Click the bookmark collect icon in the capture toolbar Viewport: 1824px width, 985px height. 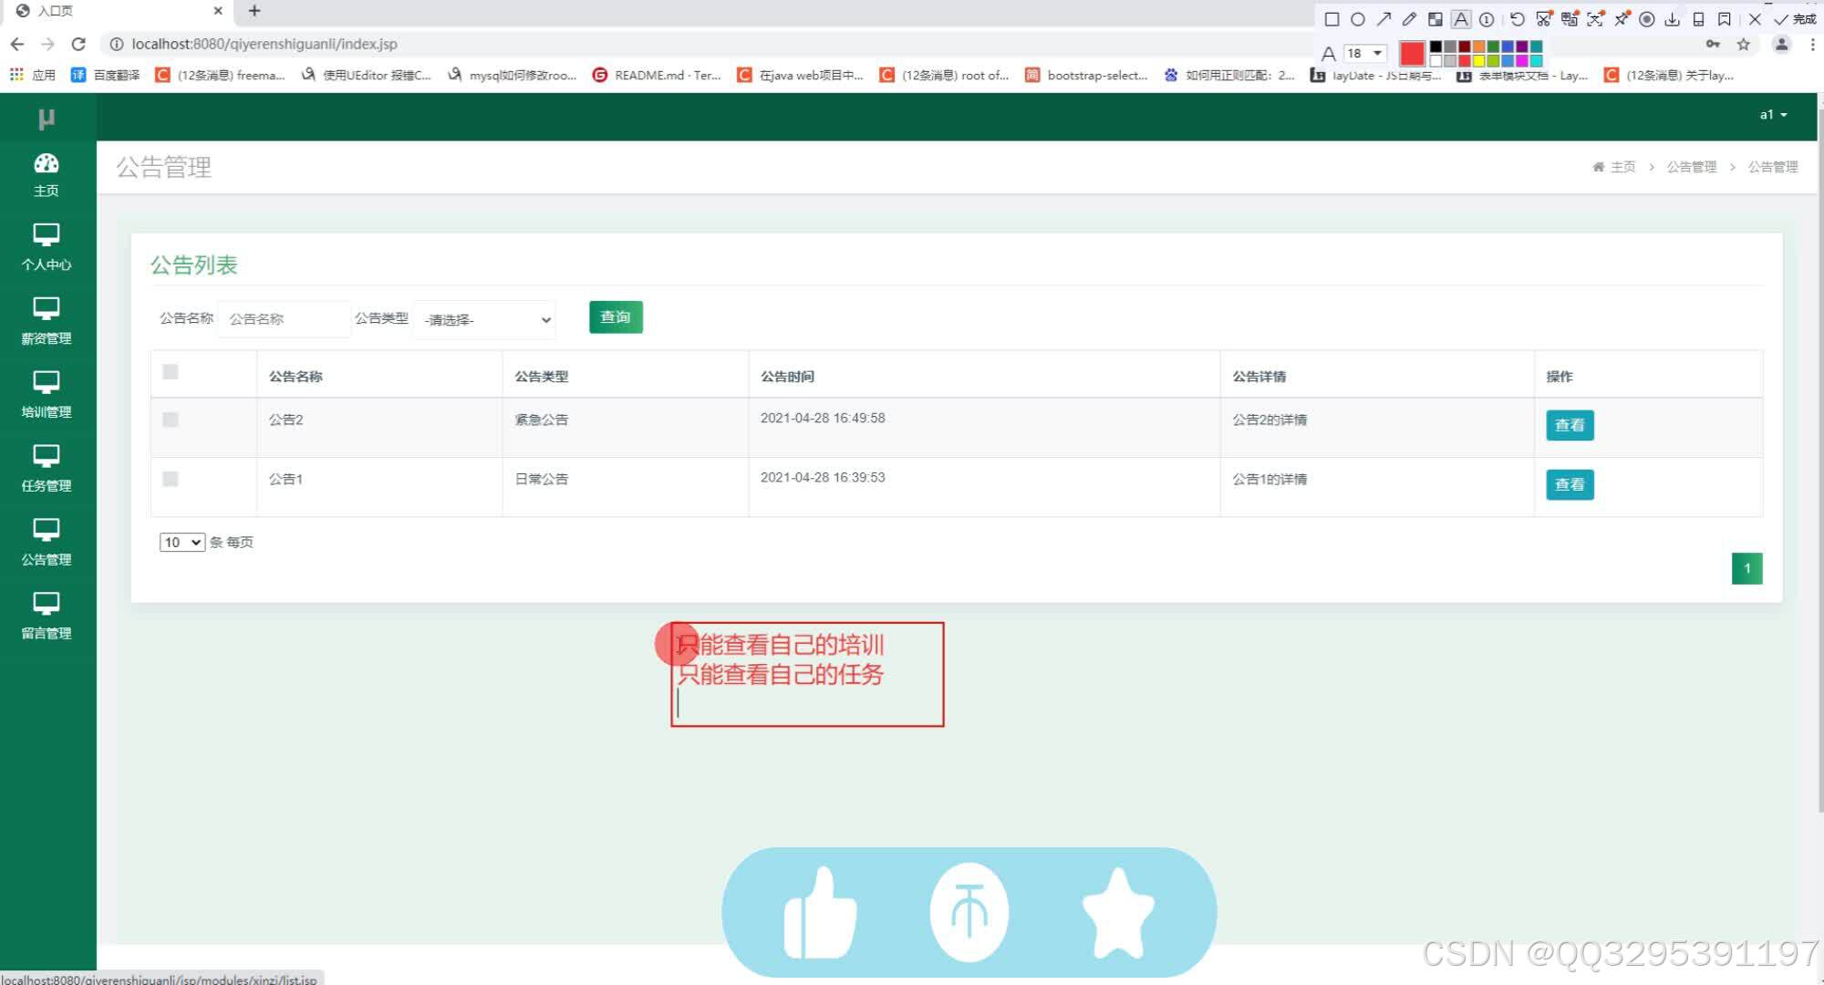coord(1724,19)
